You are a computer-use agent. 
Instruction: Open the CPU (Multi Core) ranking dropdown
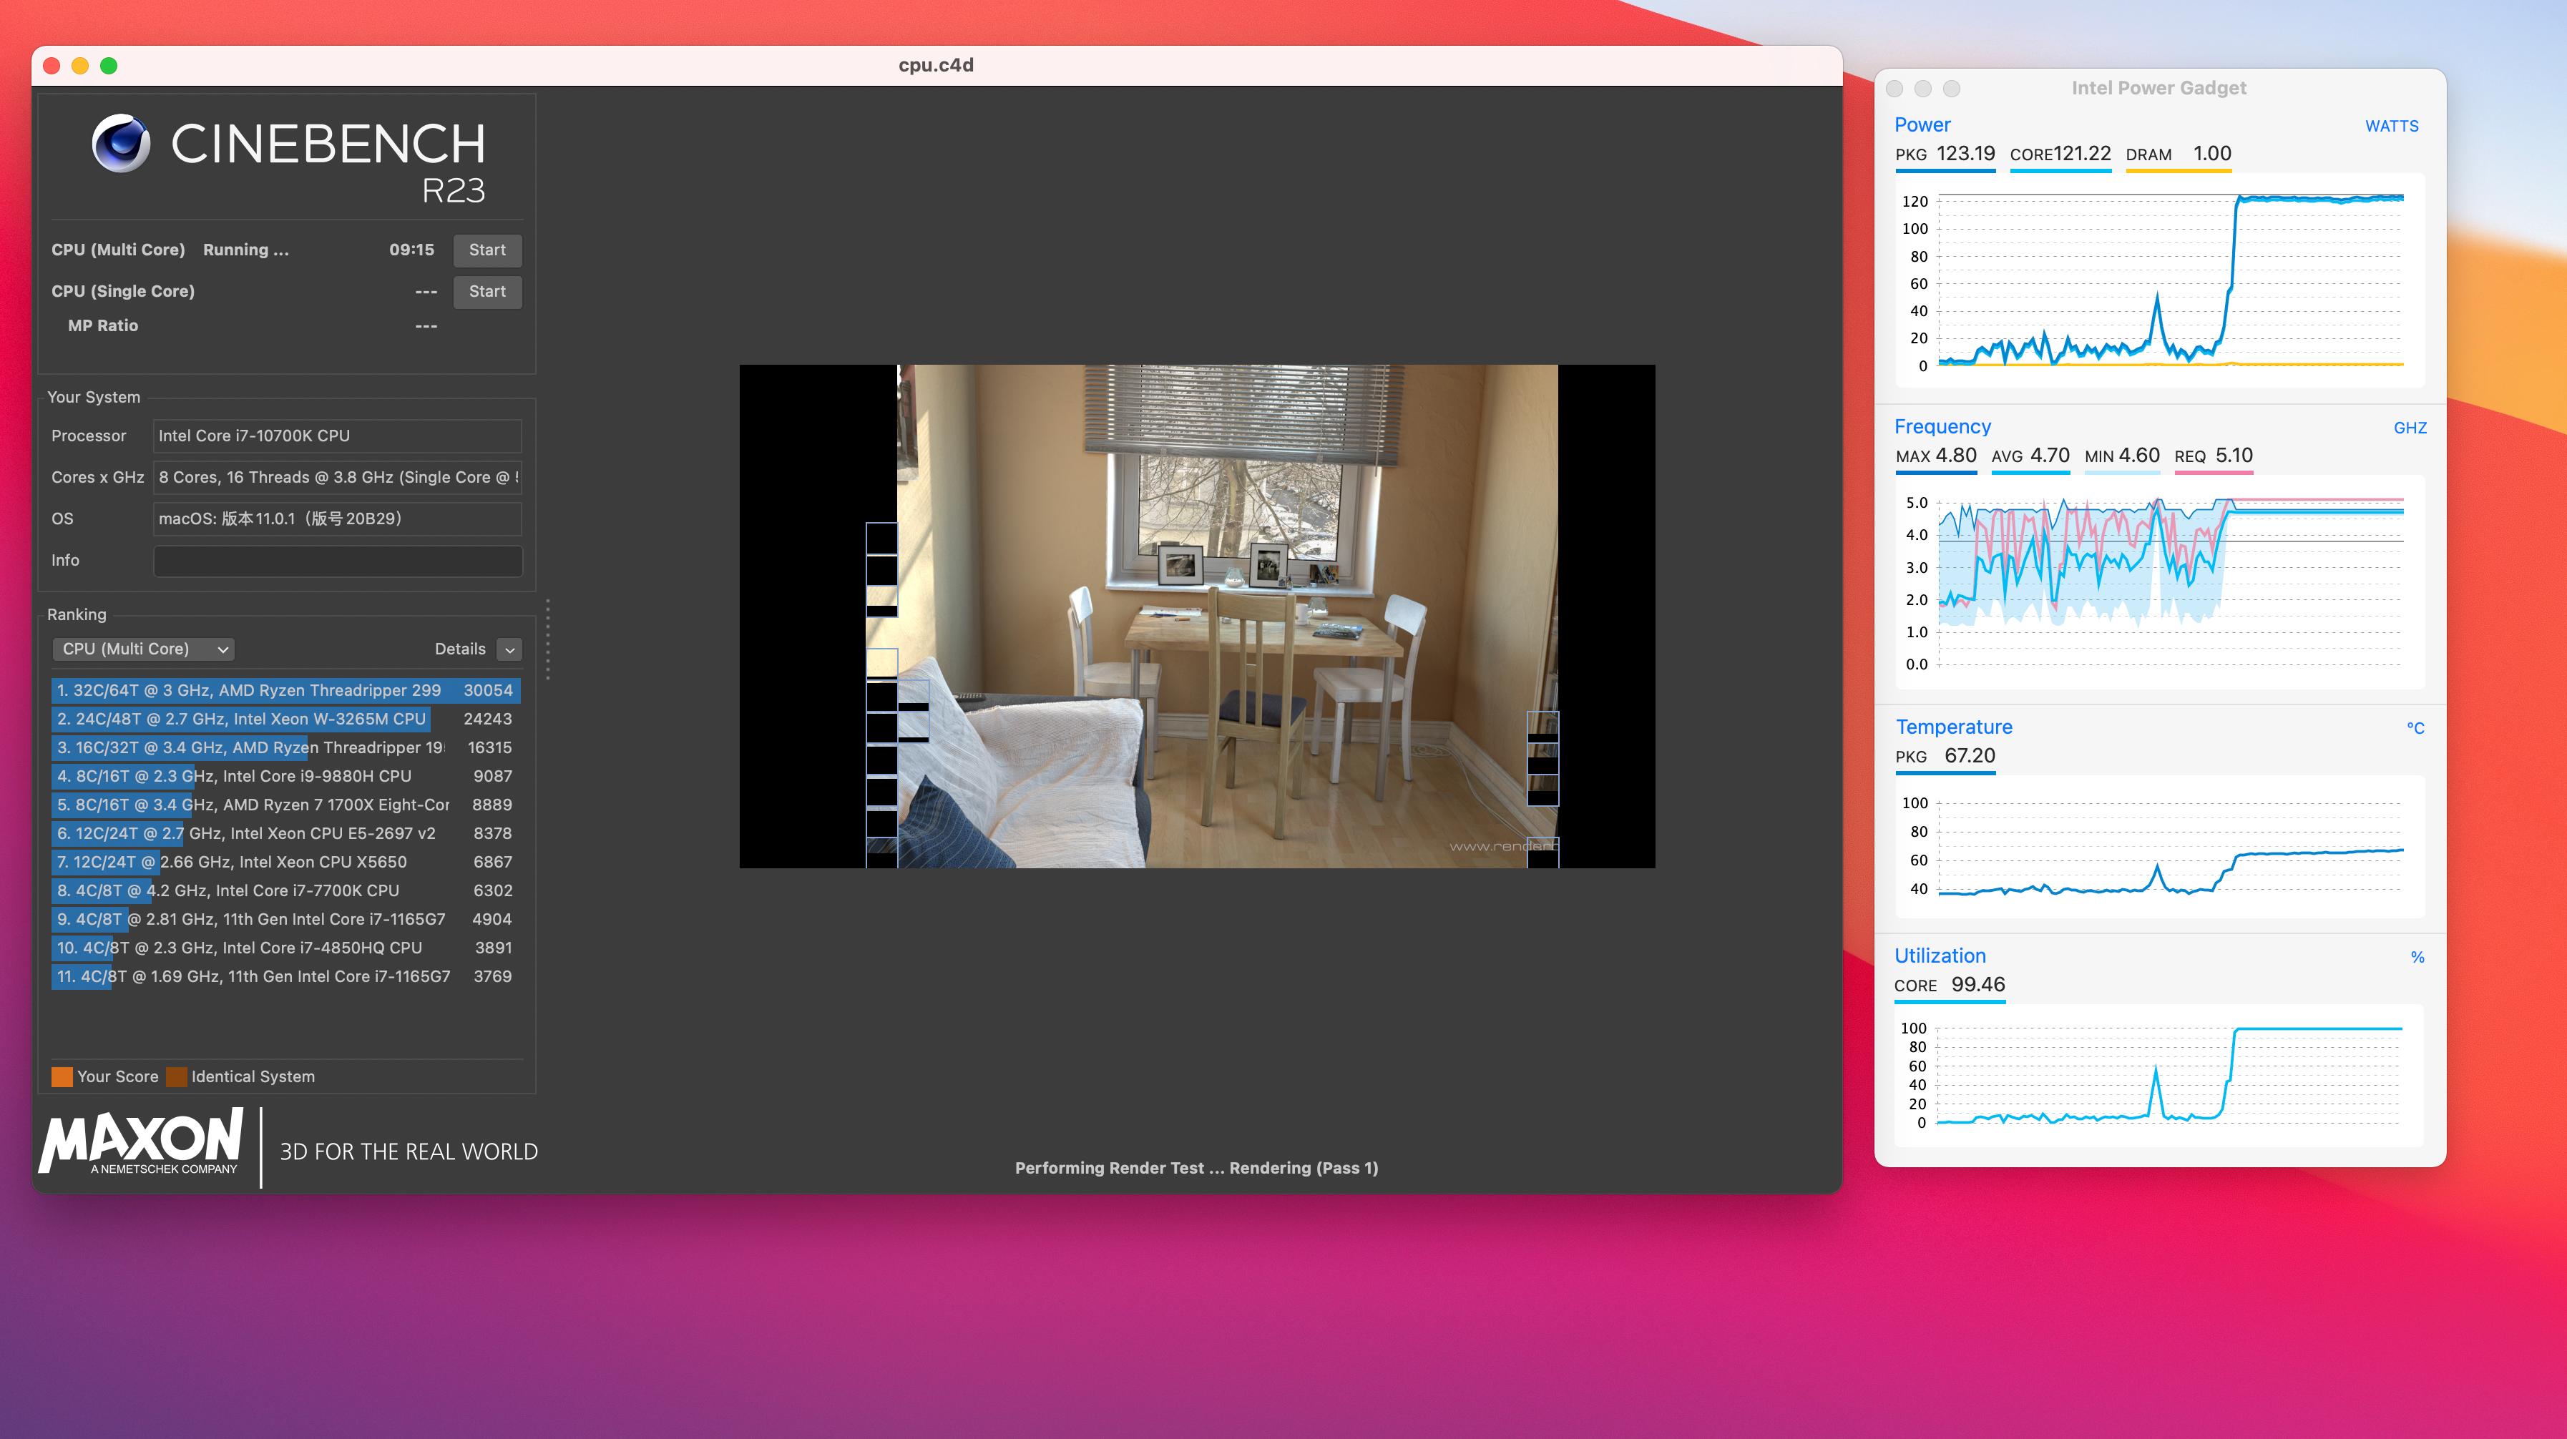coord(144,649)
